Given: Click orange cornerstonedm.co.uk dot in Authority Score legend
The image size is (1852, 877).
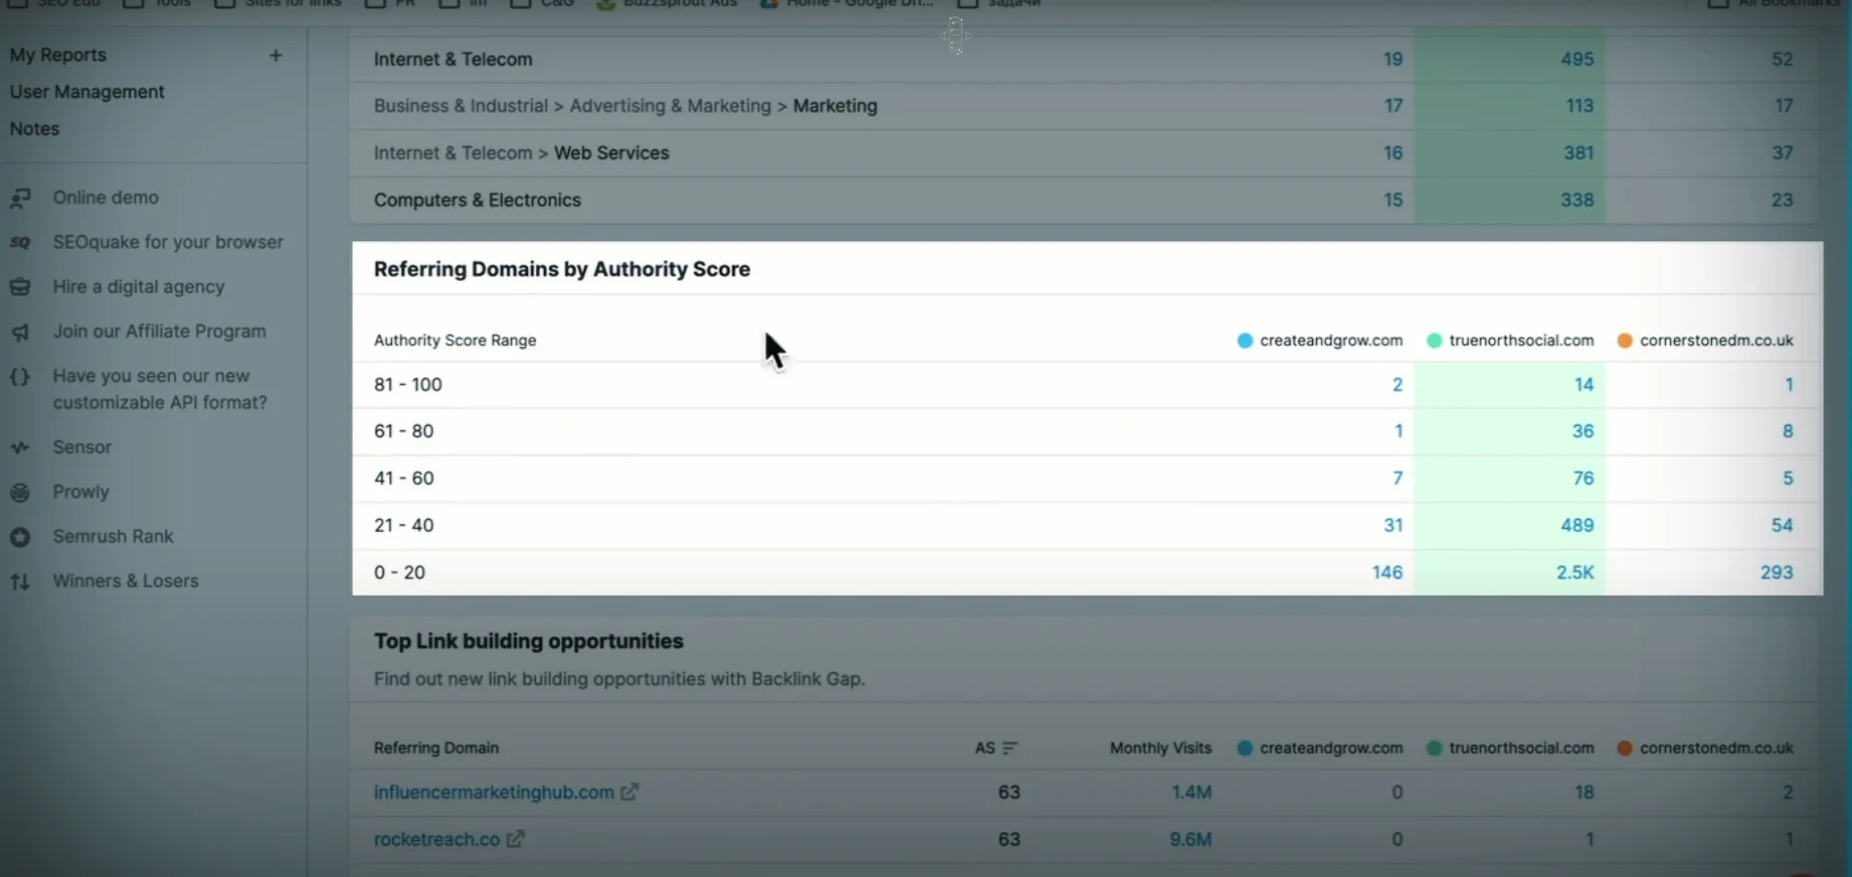Looking at the screenshot, I should (1624, 340).
